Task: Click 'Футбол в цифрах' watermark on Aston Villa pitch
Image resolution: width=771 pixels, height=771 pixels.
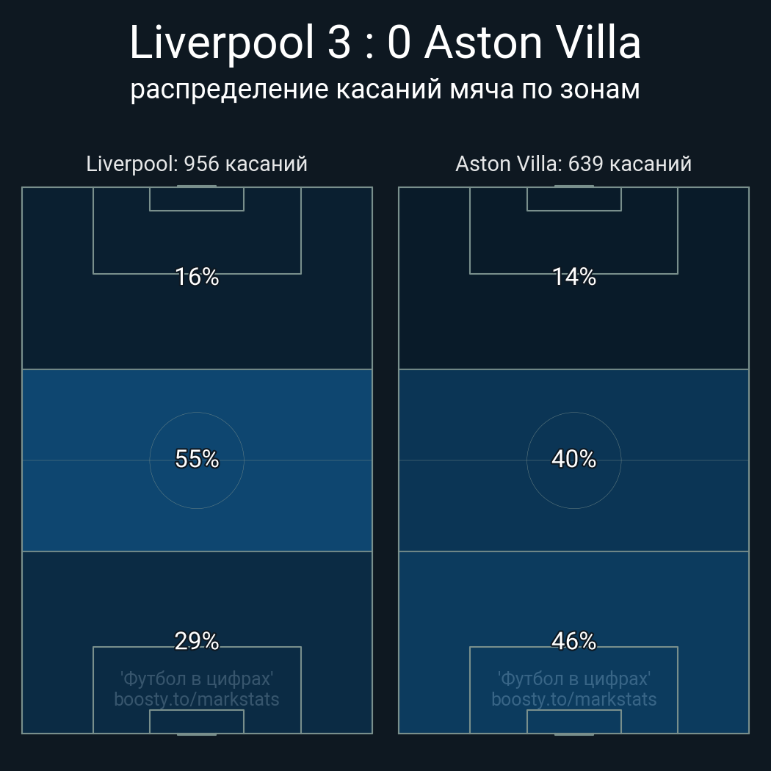Action: point(573,678)
